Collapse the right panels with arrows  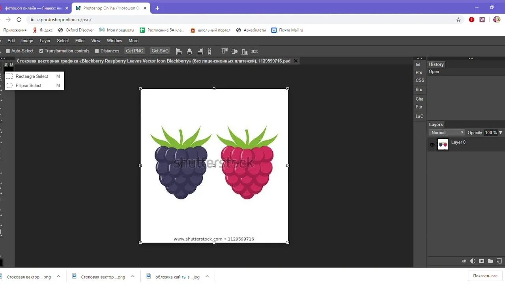[471, 58]
